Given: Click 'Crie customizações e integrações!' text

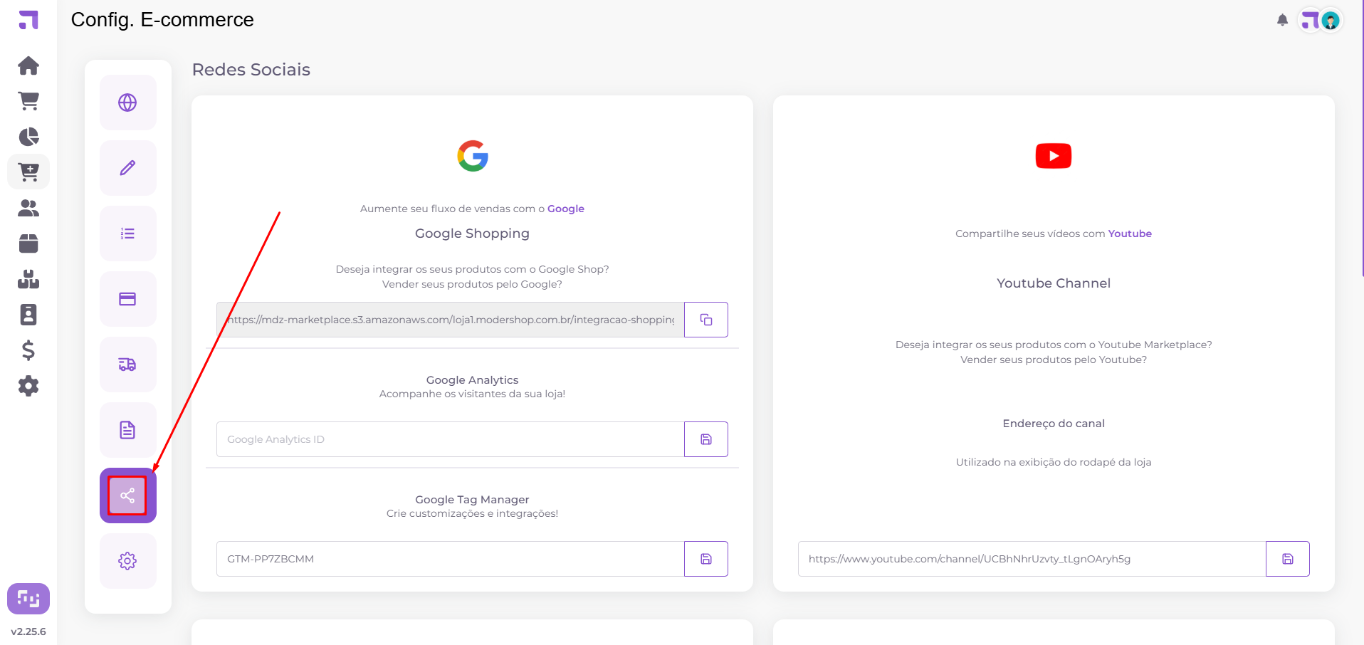Looking at the screenshot, I should [x=472, y=513].
